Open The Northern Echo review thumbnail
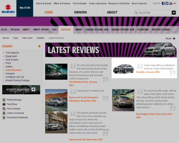The width and height of the screenshot is (179, 143). click(x=56, y=72)
